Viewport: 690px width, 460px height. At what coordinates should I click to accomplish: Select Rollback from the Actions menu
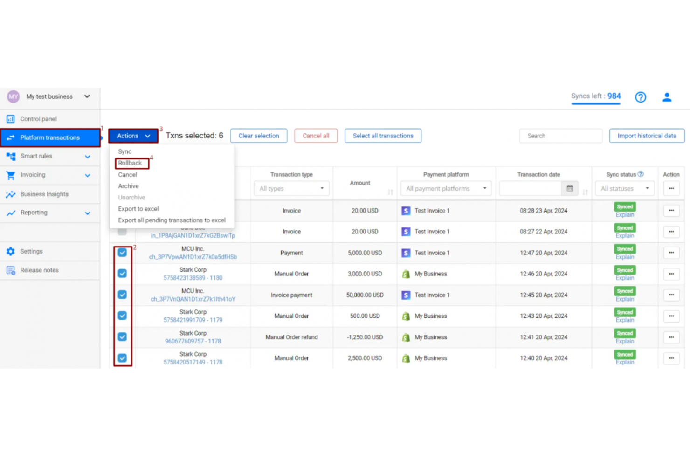pos(130,163)
